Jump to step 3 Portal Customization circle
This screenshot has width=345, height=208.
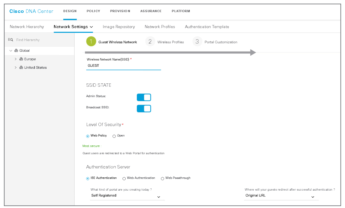pos(197,42)
